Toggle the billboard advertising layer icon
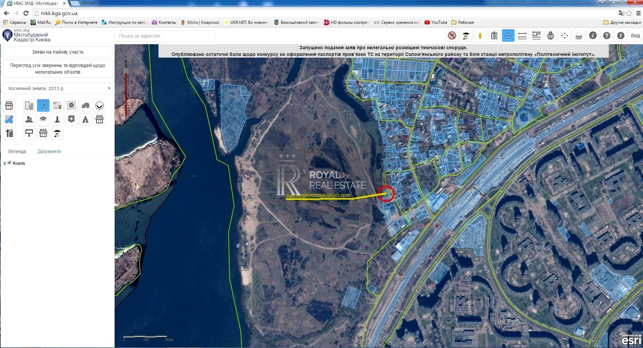The width and height of the screenshot is (643, 348). click(x=29, y=133)
